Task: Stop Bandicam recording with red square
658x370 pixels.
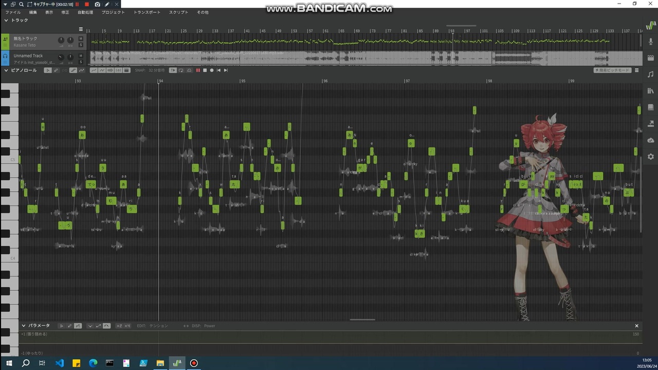Action: [86, 4]
